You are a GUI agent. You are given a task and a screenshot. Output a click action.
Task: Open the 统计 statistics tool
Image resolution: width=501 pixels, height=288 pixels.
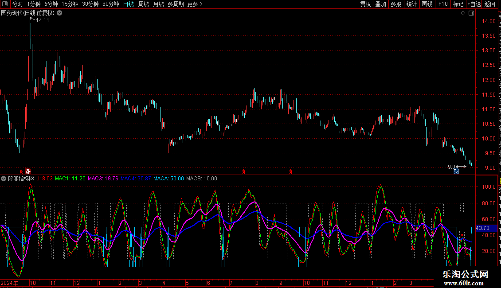coord(411,4)
